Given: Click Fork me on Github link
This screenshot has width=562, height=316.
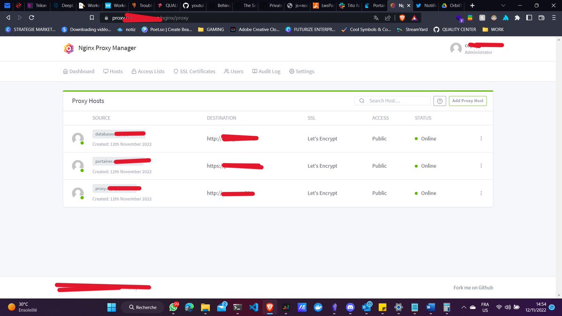Looking at the screenshot, I should click(473, 287).
